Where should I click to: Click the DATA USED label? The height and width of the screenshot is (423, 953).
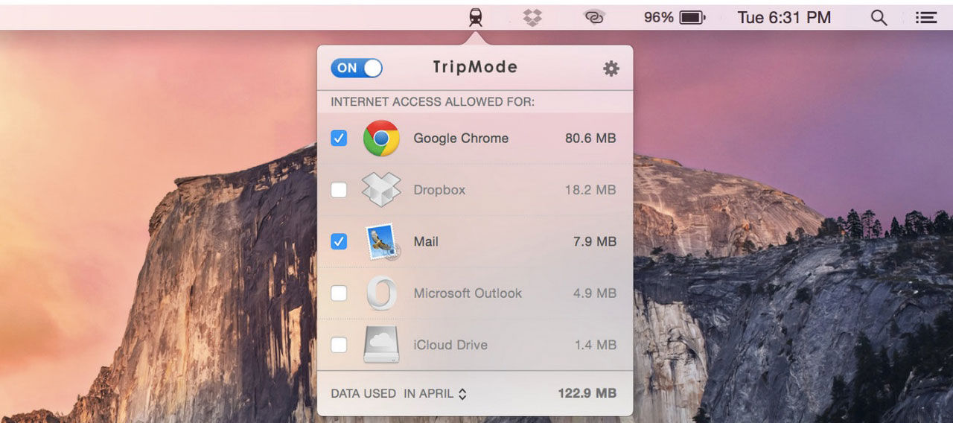[363, 393]
